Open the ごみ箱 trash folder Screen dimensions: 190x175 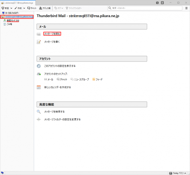point(9,24)
